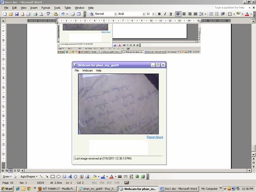Click the Line Spacing icon
Image resolution: width=256 pixels, height=192 pixels.
click(202, 14)
